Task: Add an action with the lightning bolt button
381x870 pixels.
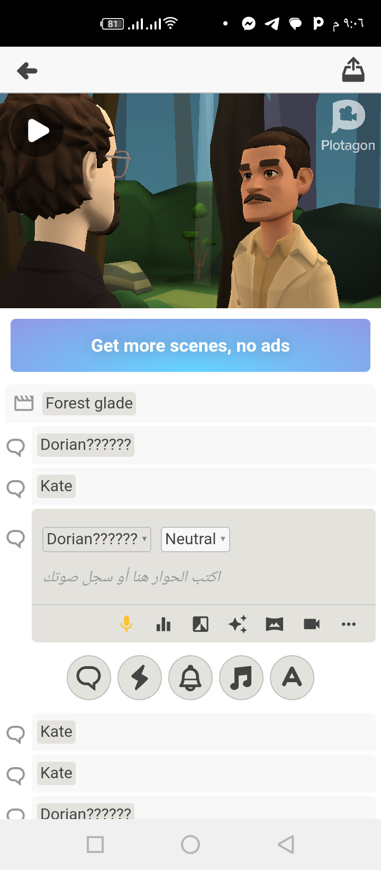Action: pyautogui.click(x=140, y=677)
